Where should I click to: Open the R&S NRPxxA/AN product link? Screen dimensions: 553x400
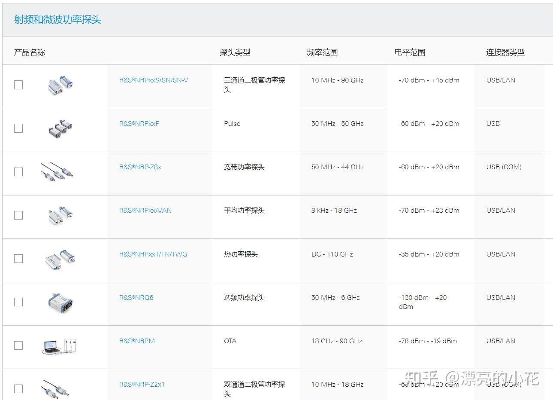tap(145, 211)
